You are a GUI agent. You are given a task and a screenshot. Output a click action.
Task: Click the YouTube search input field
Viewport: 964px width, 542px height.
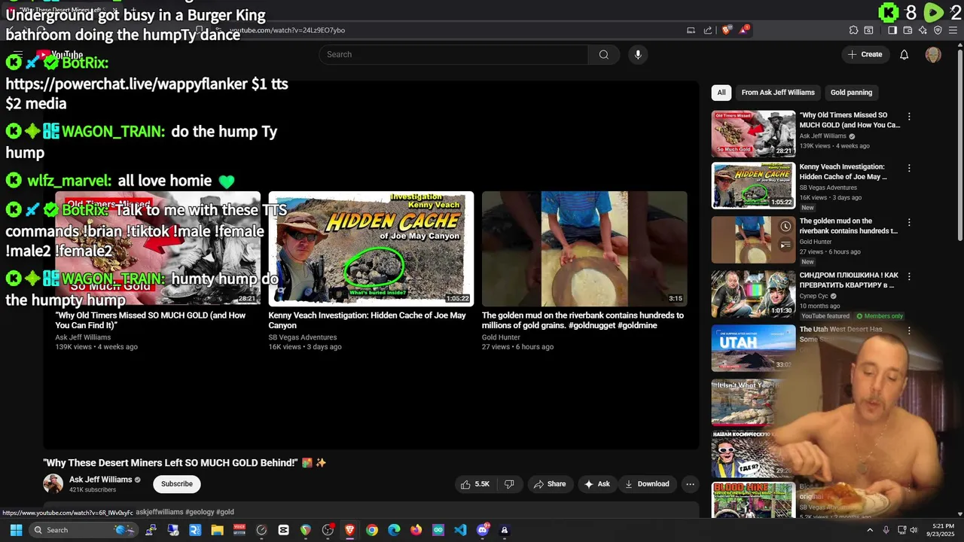pyautogui.click(x=454, y=54)
